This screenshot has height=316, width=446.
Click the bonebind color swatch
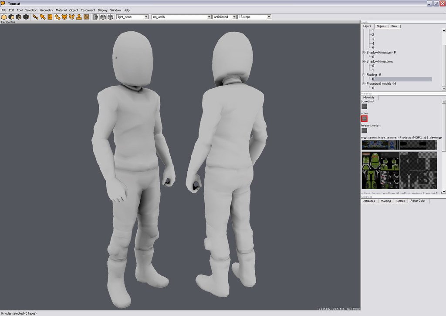[x=364, y=106]
